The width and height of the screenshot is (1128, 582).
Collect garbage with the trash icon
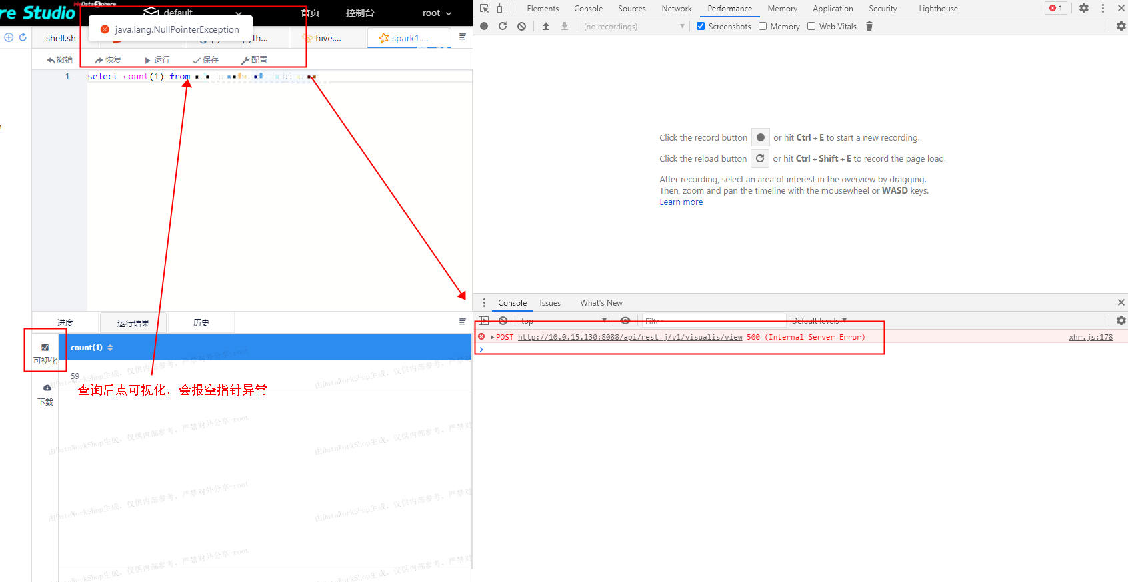pos(869,26)
